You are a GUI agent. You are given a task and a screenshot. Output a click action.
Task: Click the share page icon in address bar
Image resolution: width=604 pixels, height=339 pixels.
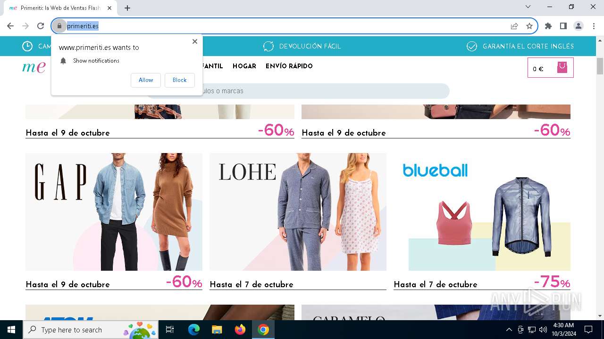[x=514, y=26]
